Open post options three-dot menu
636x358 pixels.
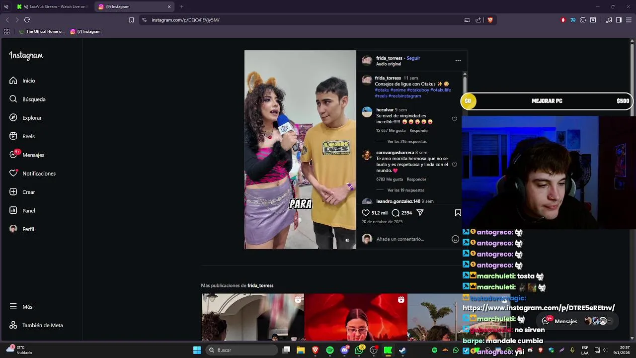tap(458, 61)
